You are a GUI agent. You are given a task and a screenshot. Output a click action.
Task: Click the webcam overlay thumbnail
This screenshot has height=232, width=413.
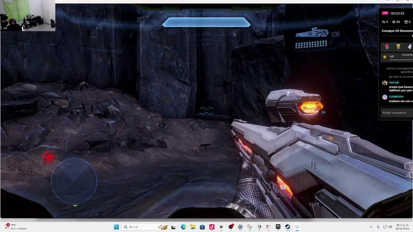point(28,16)
